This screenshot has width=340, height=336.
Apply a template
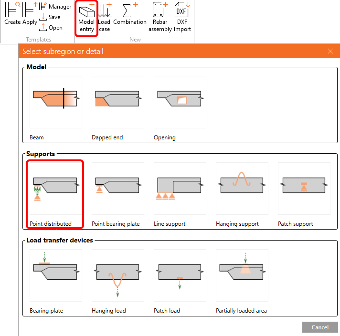point(30,14)
